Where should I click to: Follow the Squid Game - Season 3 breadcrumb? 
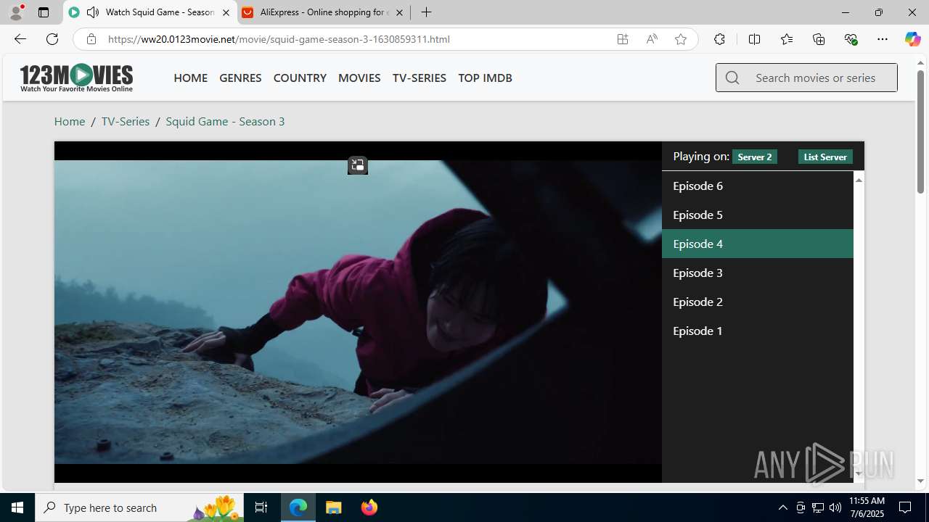point(225,121)
